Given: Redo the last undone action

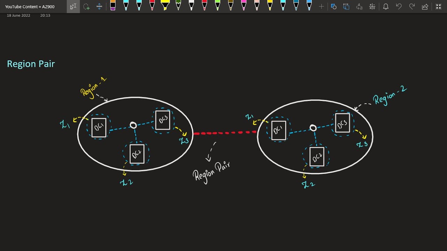Looking at the screenshot, I should point(412,7).
